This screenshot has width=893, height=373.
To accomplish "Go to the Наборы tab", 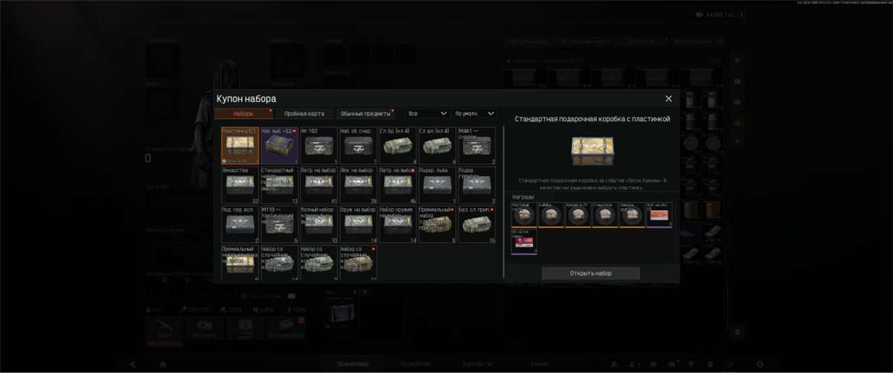I will coord(243,114).
